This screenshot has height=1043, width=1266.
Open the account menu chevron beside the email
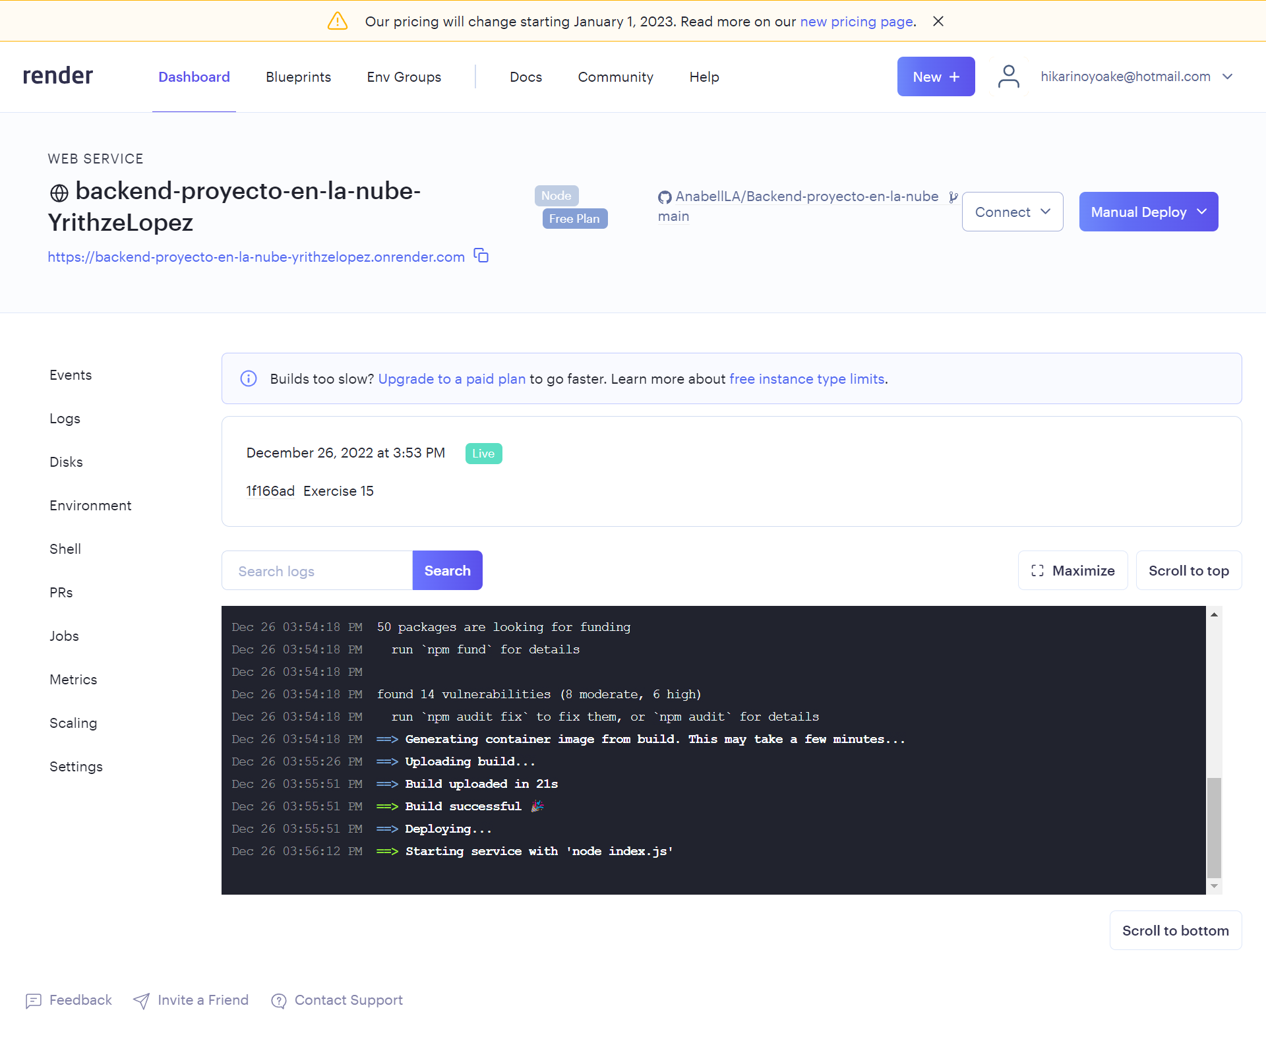click(x=1228, y=76)
